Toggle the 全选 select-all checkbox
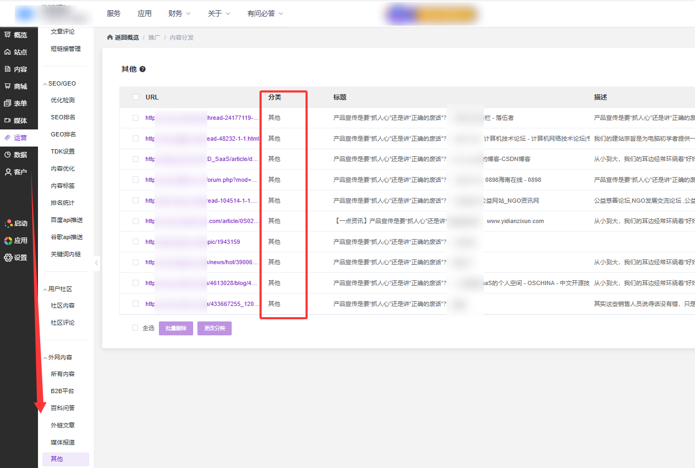Screen dimensions: 695x468 [135, 328]
